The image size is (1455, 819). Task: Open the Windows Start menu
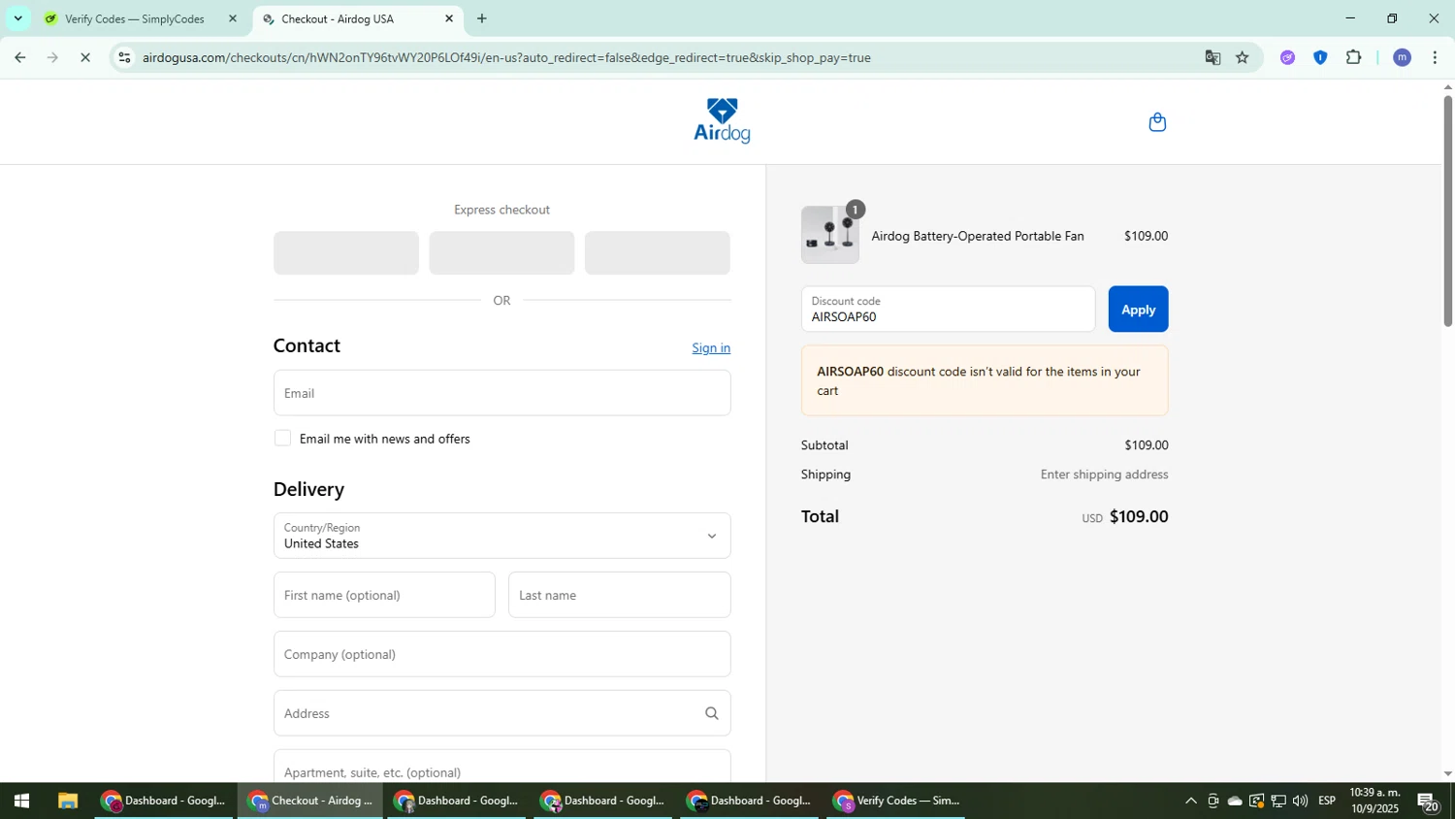[x=21, y=801]
